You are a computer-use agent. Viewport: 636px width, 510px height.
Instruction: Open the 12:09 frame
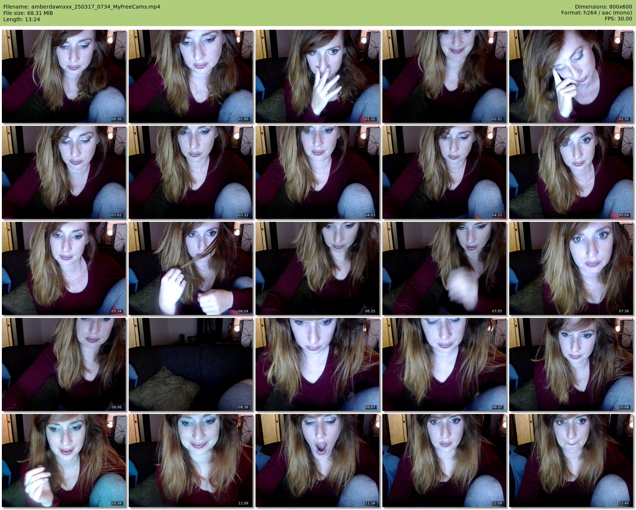click(444, 460)
